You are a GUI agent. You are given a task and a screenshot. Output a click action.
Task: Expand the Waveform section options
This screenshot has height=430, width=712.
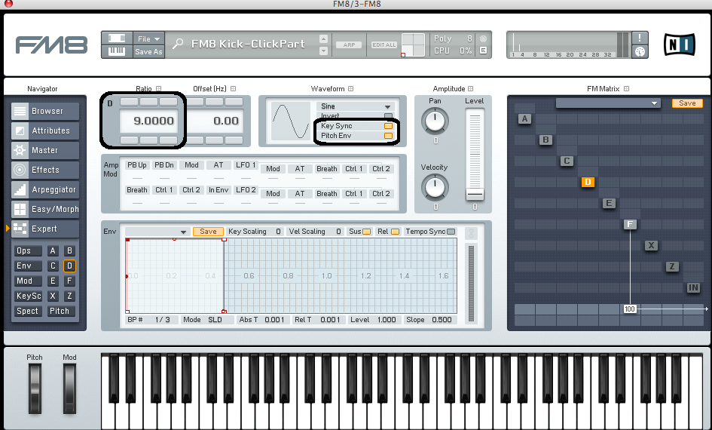tap(350, 88)
